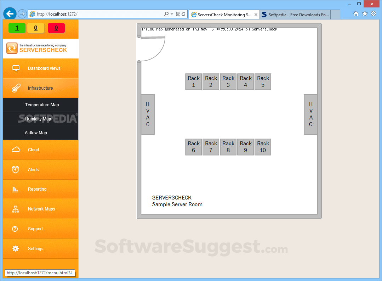This screenshot has width=382, height=281.
Task: Open Reporting via the bar chart icon
Action: click(x=16, y=189)
